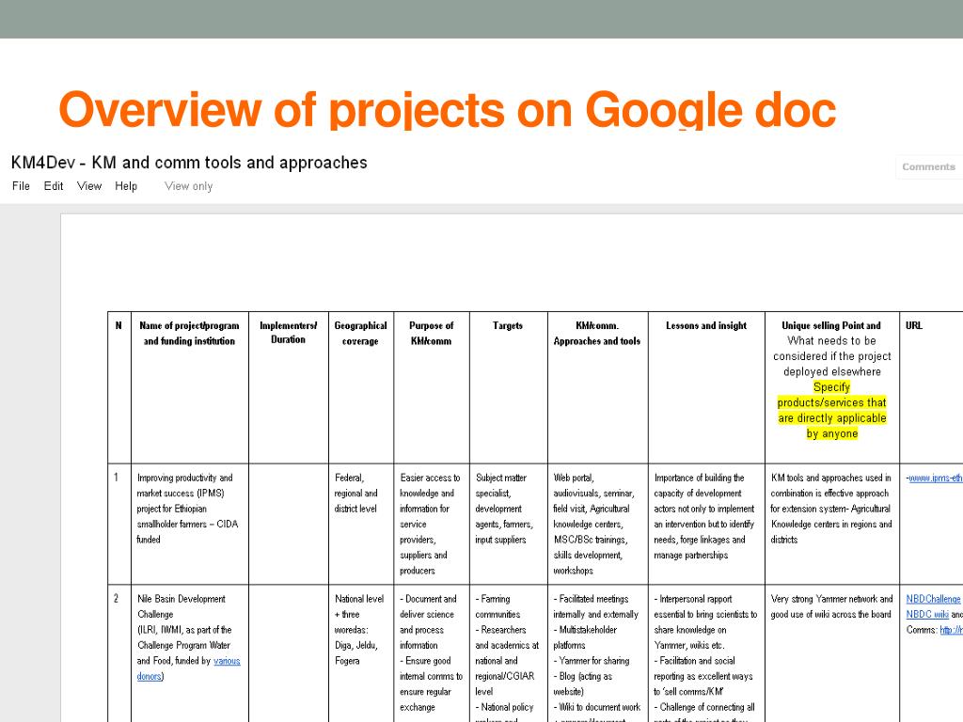The width and height of the screenshot is (963, 722).
Task: Click the row number 1 cell
Action: pyautogui.click(x=119, y=524)
